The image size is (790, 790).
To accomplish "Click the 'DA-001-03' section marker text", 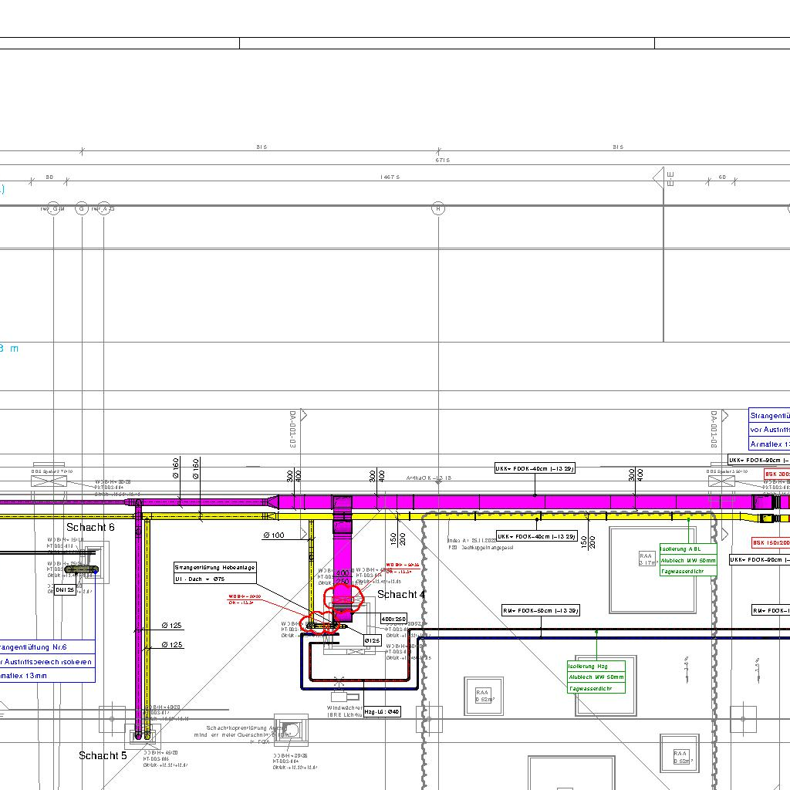I will pyautogui.click(x=292, y=429).
